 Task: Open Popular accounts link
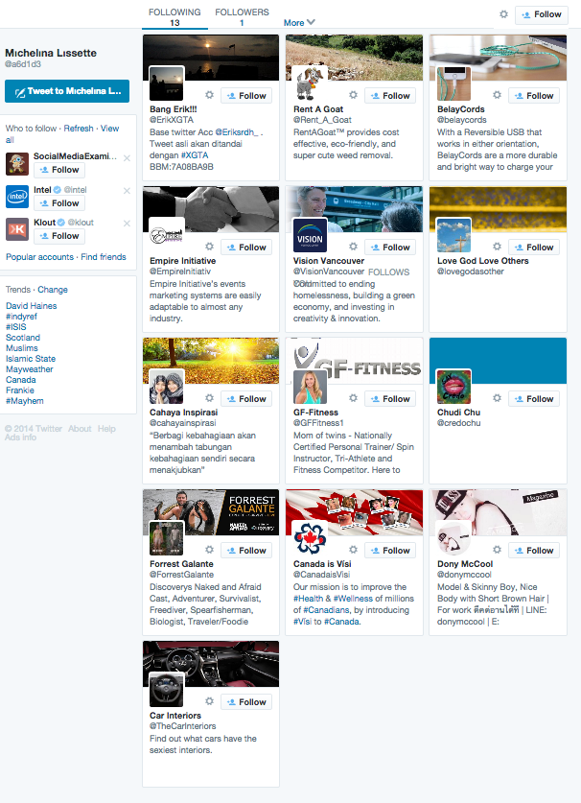click(40, 257)
